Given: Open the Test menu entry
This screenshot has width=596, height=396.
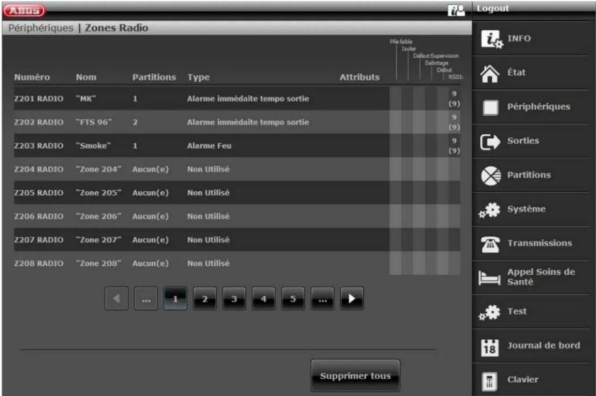Looking at the screenshot, I should [517, 312].
